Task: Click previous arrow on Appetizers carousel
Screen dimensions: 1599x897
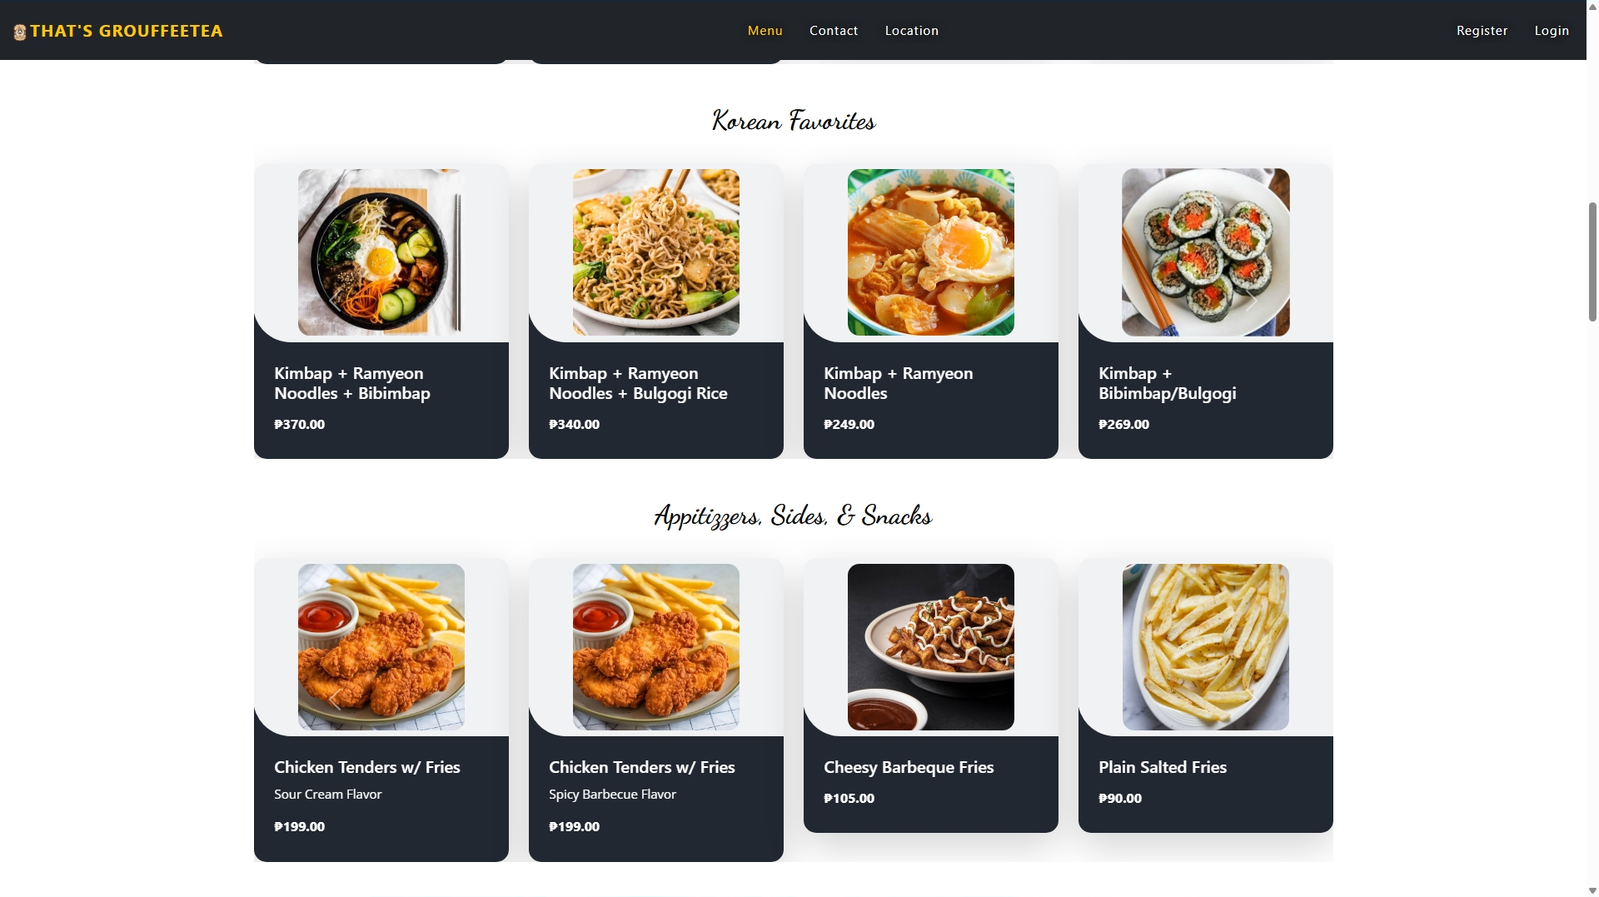Action: [x=335, y=699]
